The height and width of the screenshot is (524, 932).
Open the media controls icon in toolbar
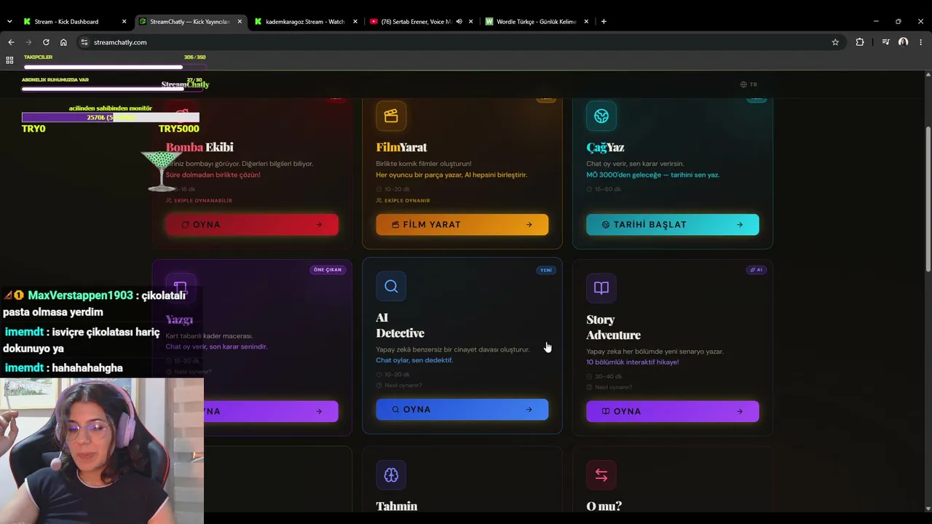tap(885, 42)
